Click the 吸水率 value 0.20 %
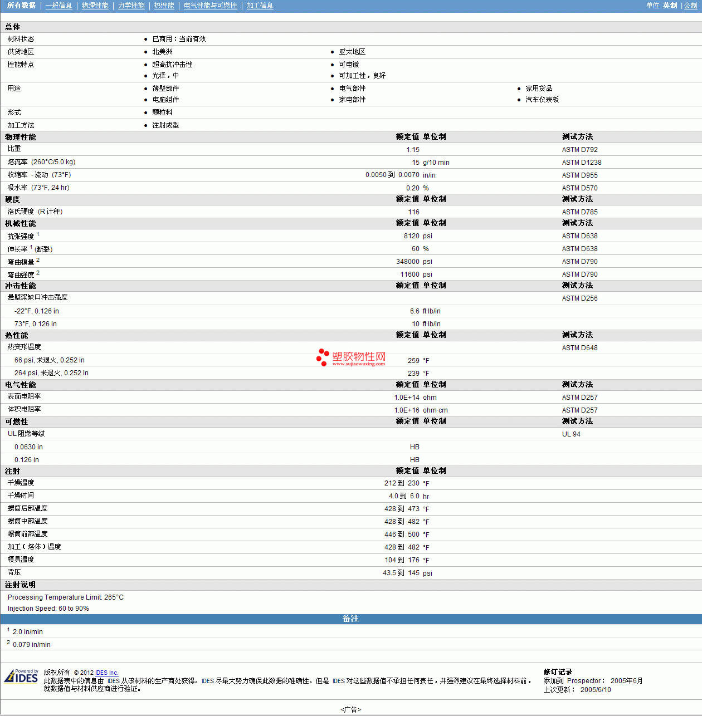 coord(417,188)
